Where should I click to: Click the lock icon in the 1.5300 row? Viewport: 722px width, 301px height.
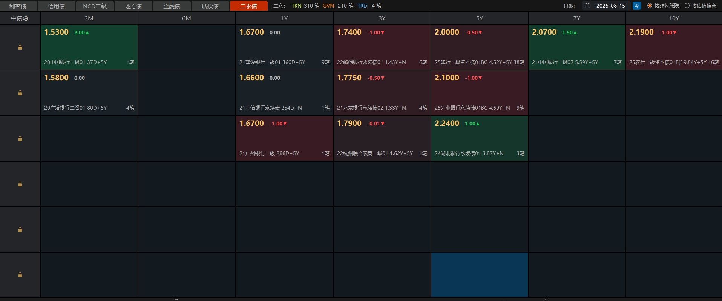point(20,47)
